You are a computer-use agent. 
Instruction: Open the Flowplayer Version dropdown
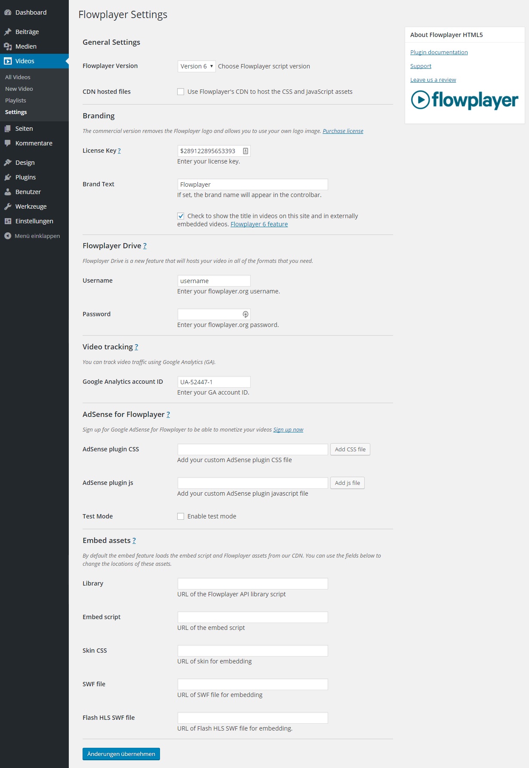coord(197,66)
